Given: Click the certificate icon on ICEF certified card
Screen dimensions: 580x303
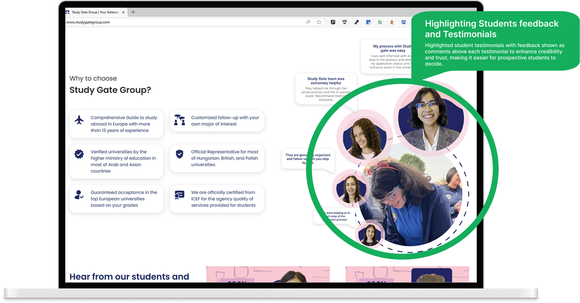Looking at the screenshot, I should (180, 195).
